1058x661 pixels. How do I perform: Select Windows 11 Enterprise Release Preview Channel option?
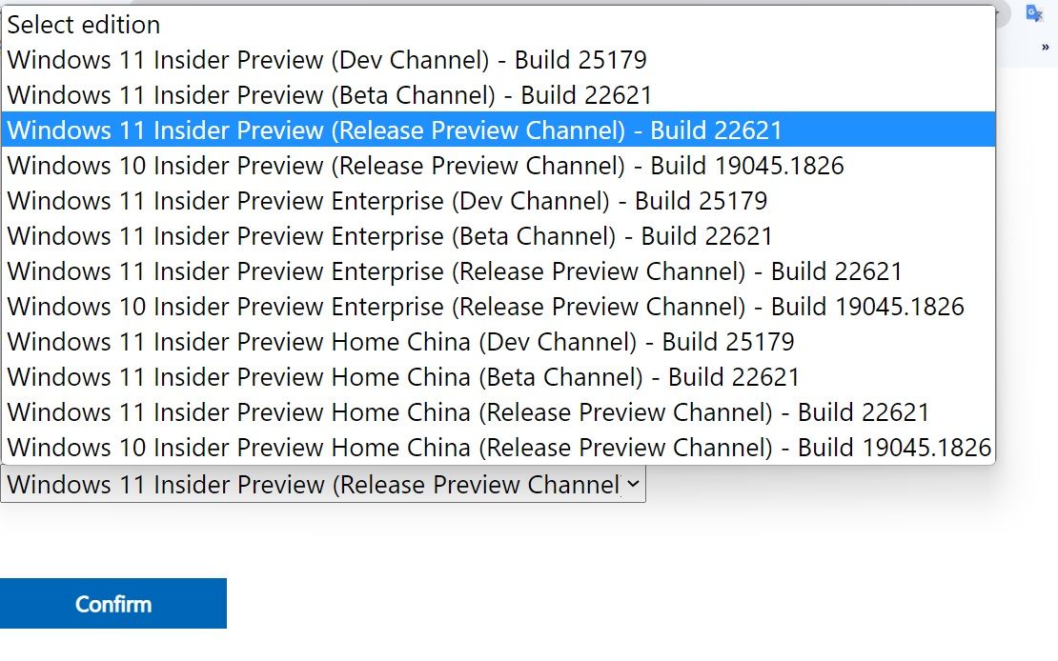pyautogui.click(x=455, y=271)
